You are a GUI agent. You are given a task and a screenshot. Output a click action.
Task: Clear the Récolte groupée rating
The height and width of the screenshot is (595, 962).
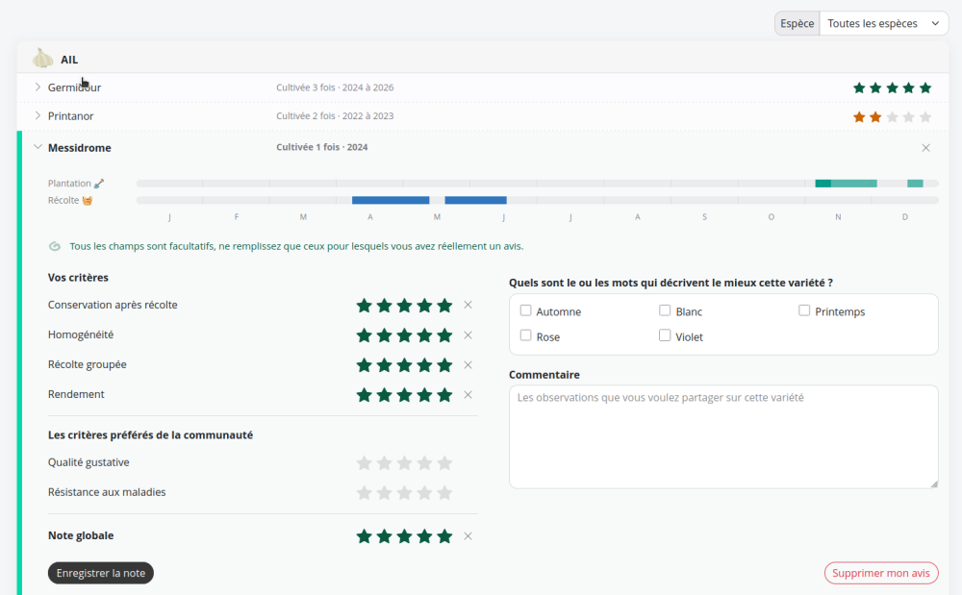click(x=468, y=365)
